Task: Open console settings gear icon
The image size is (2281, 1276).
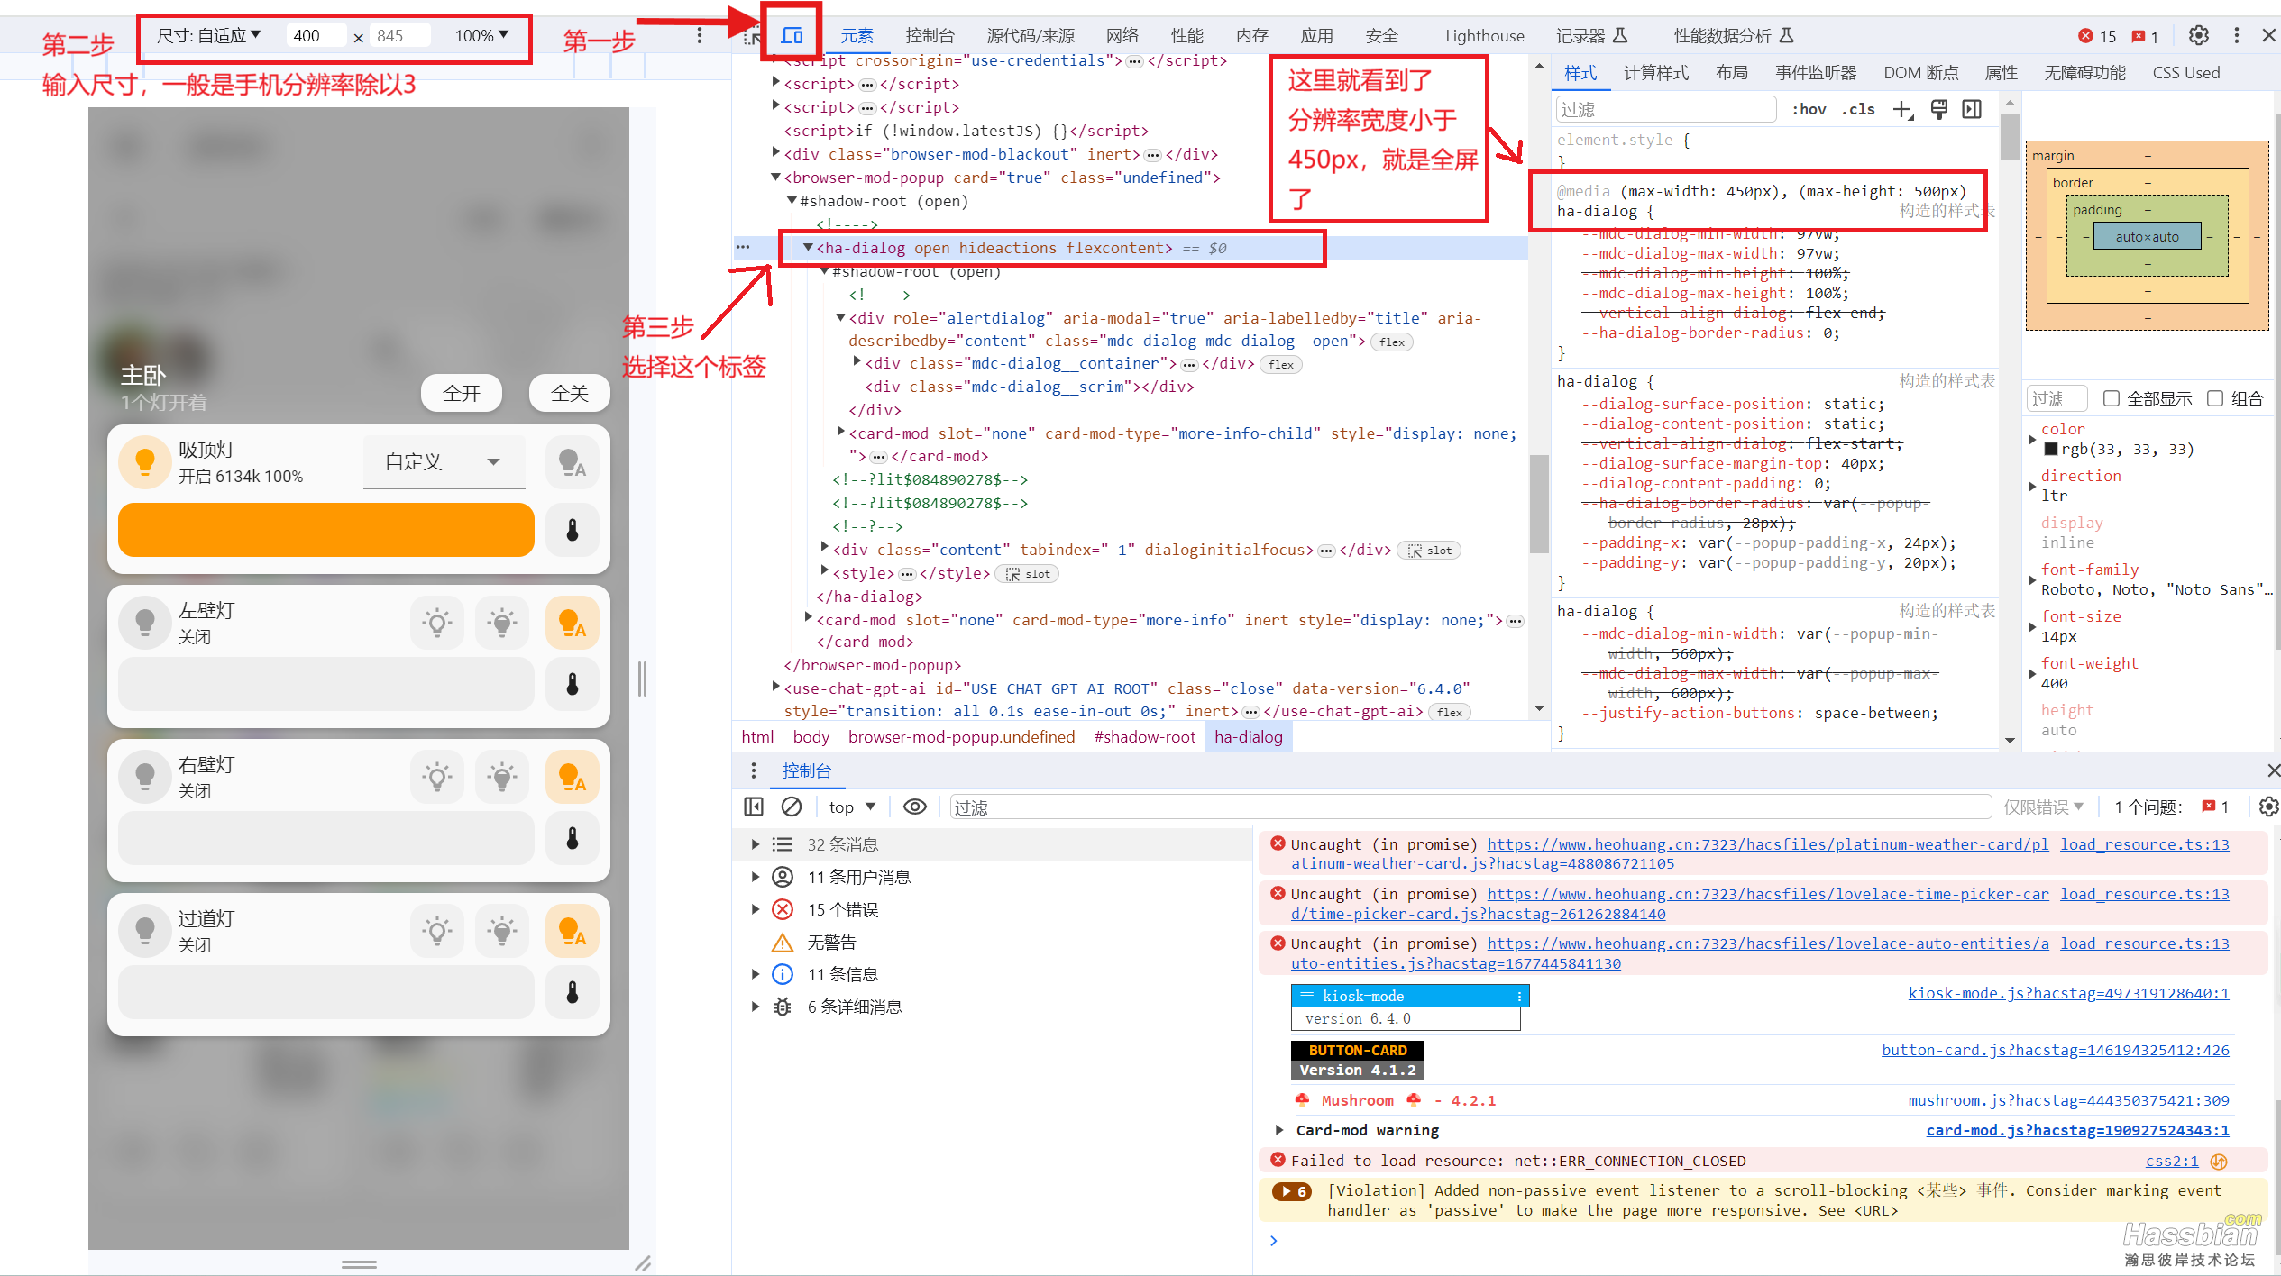Action: coord(2269,807)
